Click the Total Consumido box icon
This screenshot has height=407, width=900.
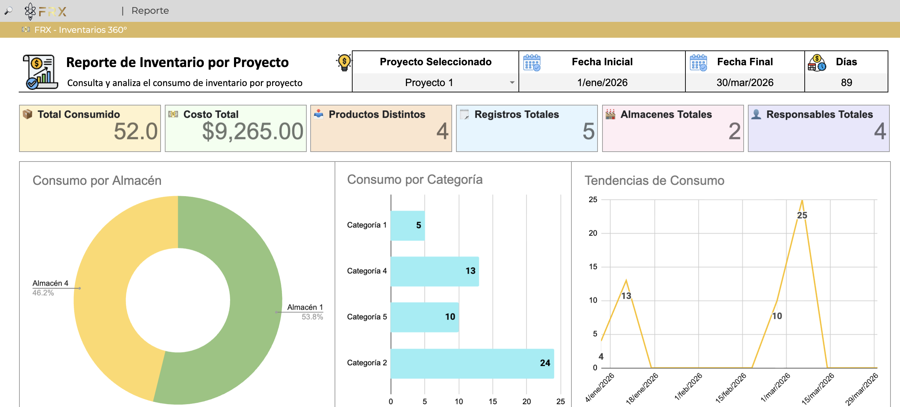pyautogui.click(x=27, y=114)
